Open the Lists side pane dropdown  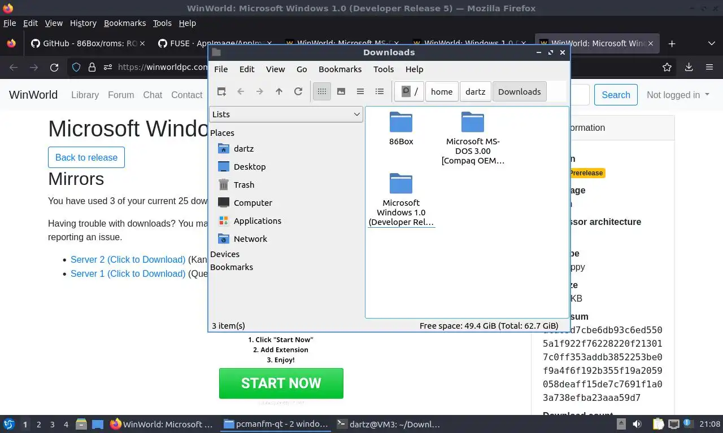point(286,114)
